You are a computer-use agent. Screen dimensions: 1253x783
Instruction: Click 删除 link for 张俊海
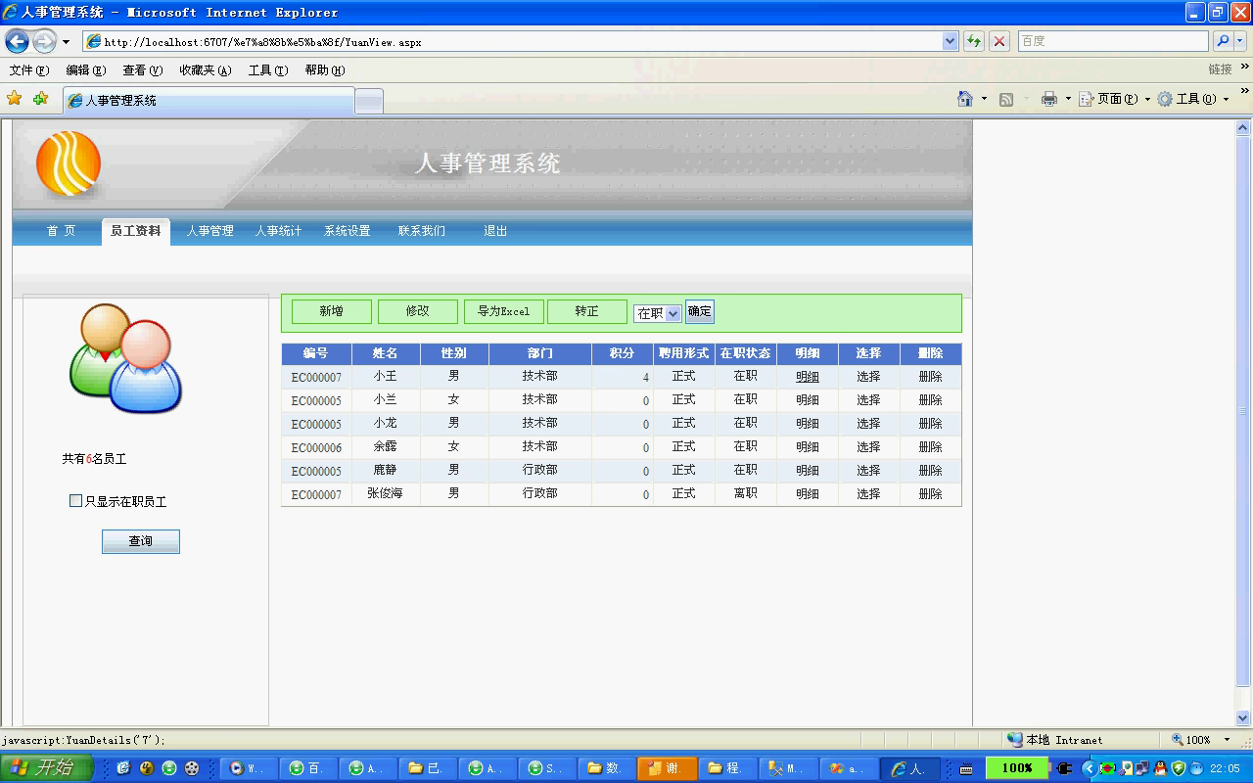coord(930,494)
